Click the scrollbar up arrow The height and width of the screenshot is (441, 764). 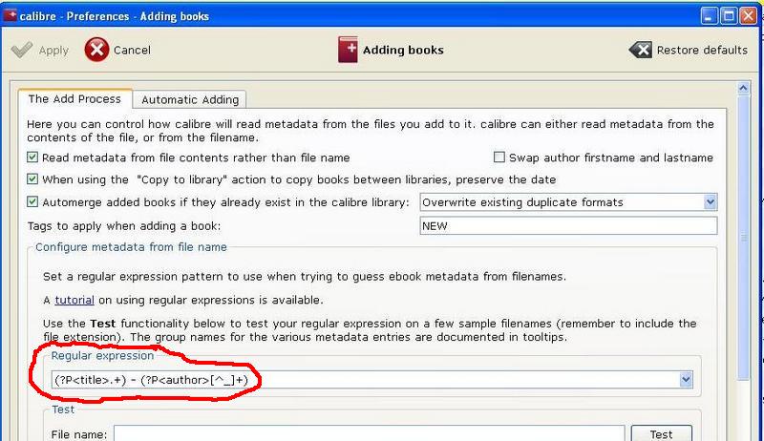tap(743, 88)
